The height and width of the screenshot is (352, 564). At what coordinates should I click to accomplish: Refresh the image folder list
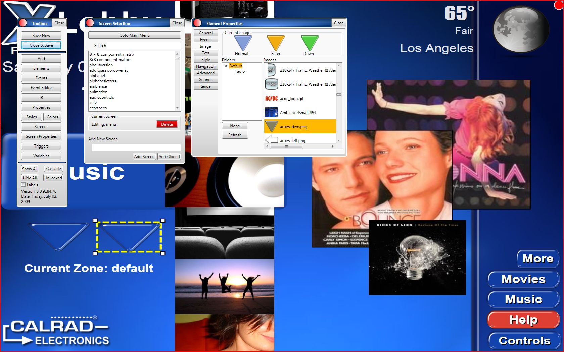[235, 135]
